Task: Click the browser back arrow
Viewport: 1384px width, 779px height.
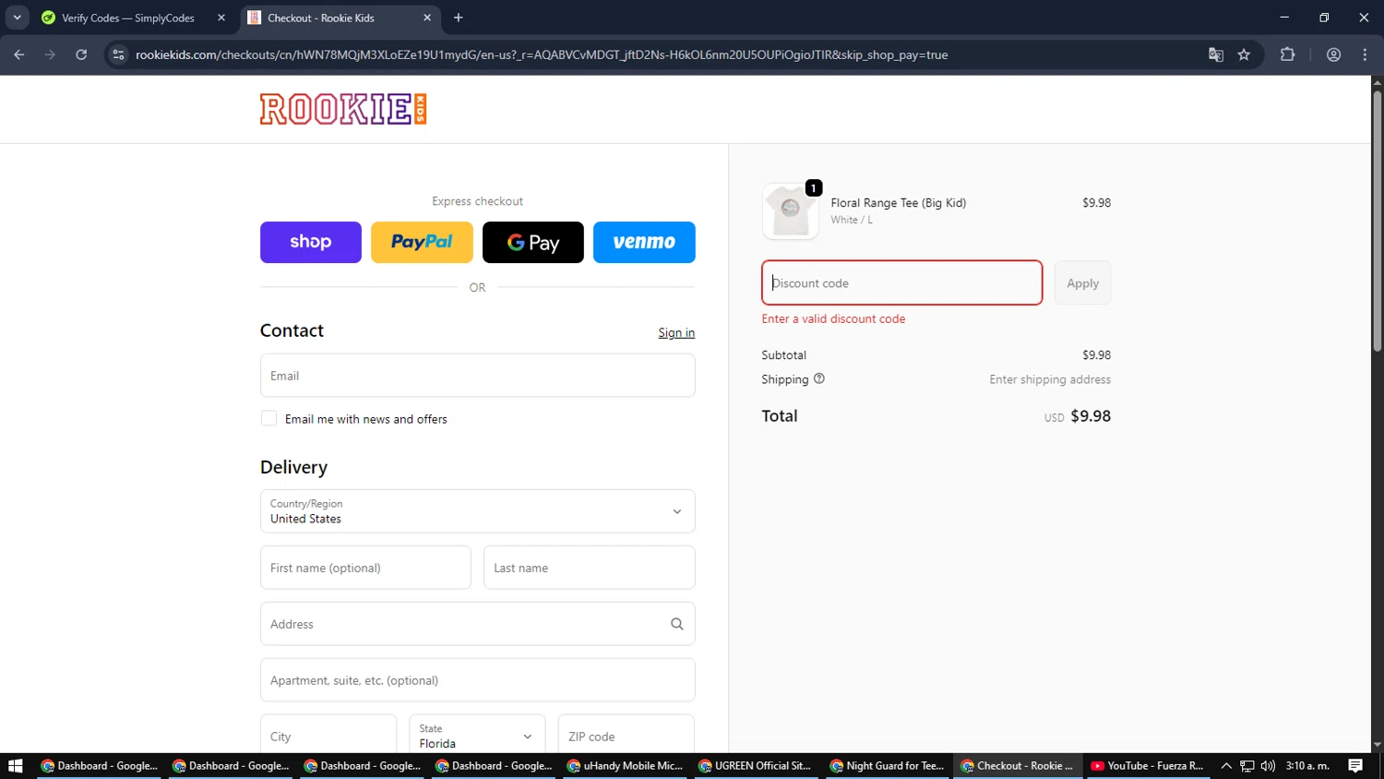Action: click(x=19, y=54)
